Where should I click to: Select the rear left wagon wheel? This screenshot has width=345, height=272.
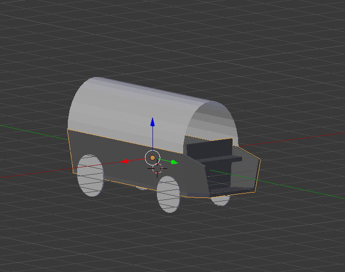(91, 175)
